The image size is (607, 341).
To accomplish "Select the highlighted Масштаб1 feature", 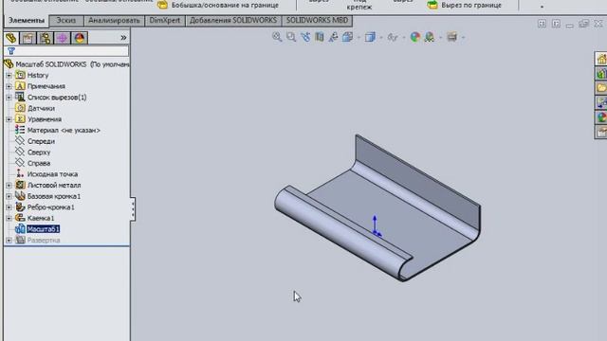I will click(x=43, y=229).
